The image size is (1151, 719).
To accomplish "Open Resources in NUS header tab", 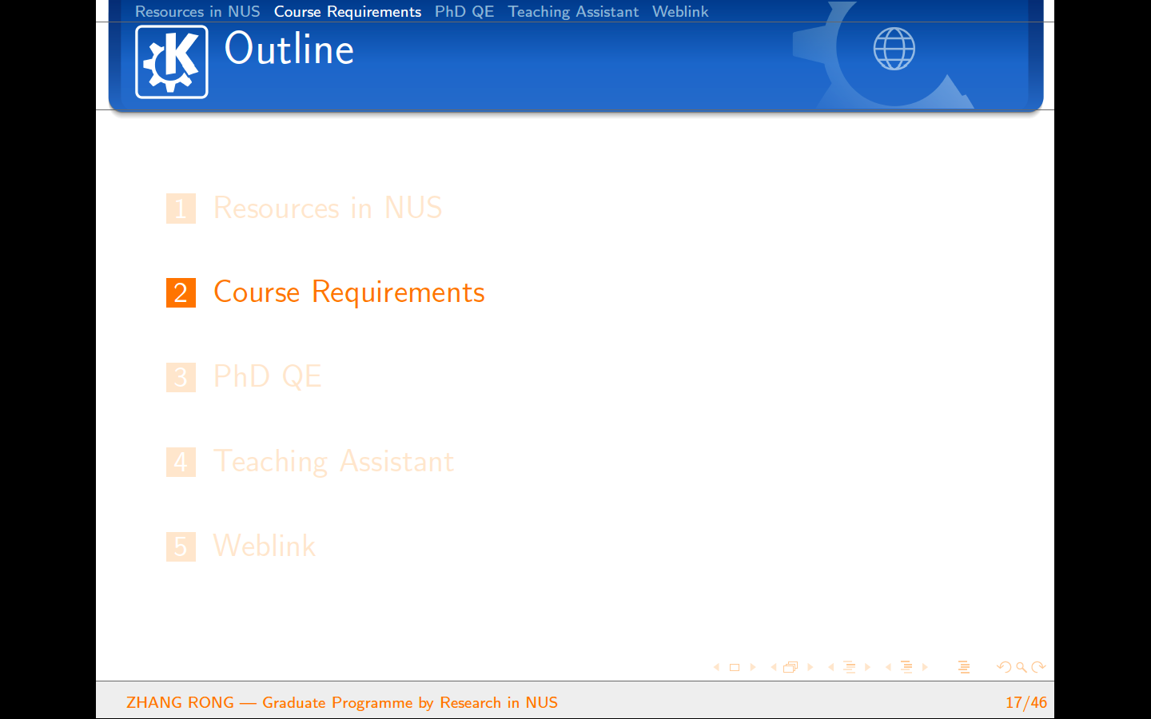I will point(197,11).
